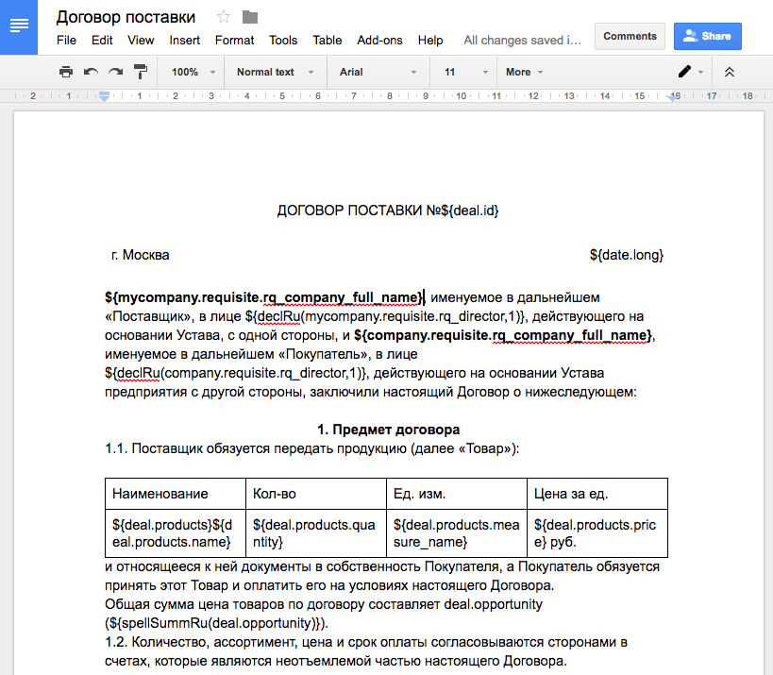Click the document title Договор поставки

126,17
